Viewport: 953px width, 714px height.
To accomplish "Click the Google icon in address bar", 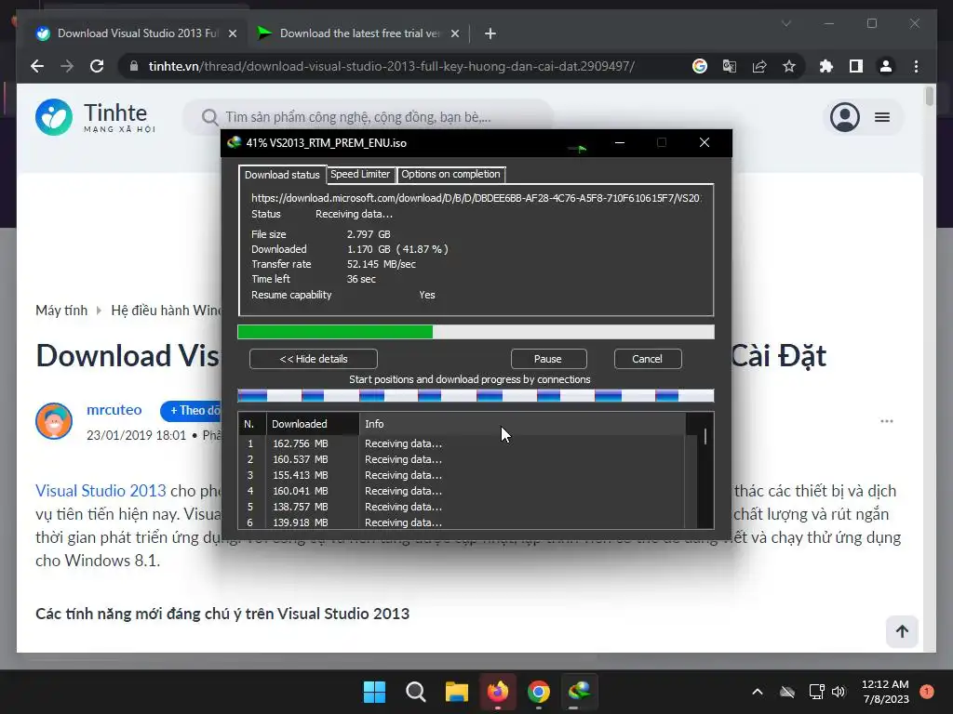I will click(700, 66).
